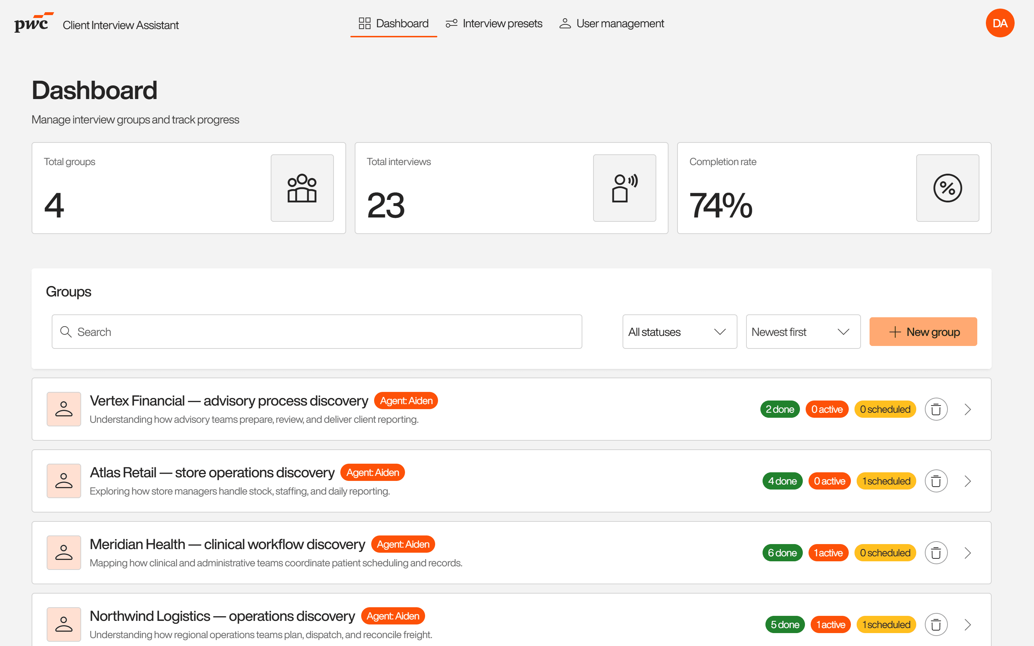Click the Atlas Retail person icon
Screen dimensions: 1034x646
(64, 481)
